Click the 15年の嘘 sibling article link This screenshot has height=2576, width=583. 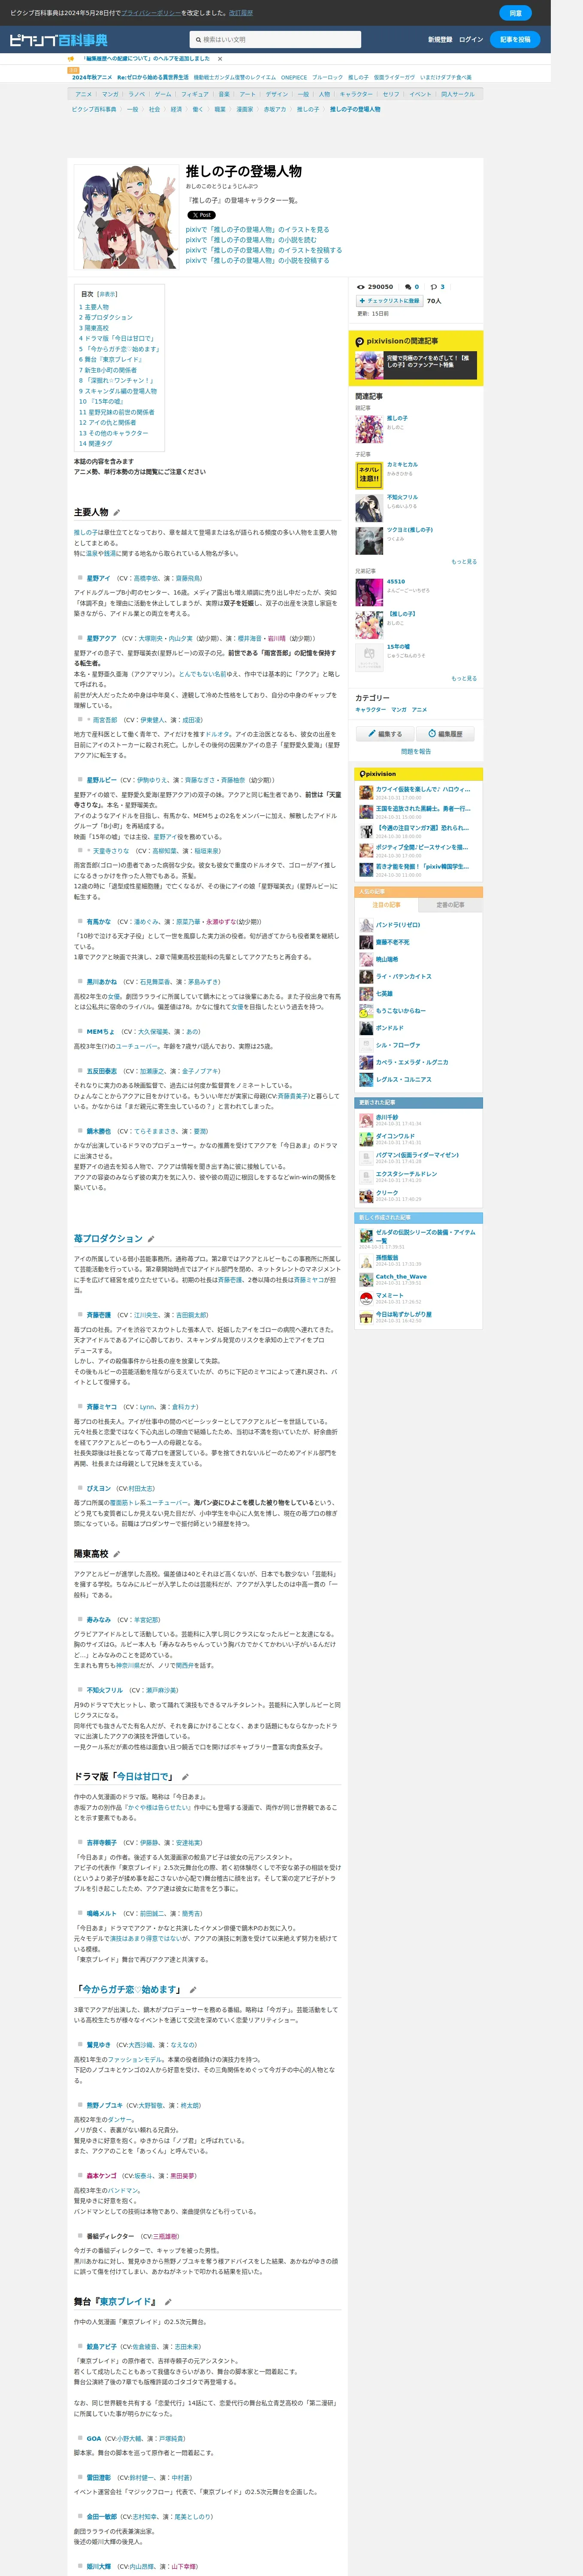(398, 647)
